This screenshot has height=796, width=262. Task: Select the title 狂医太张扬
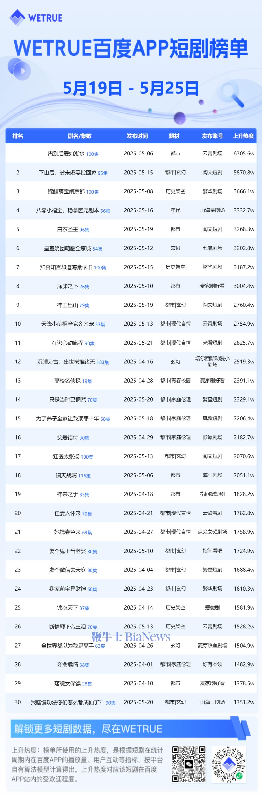pos(66,456)
